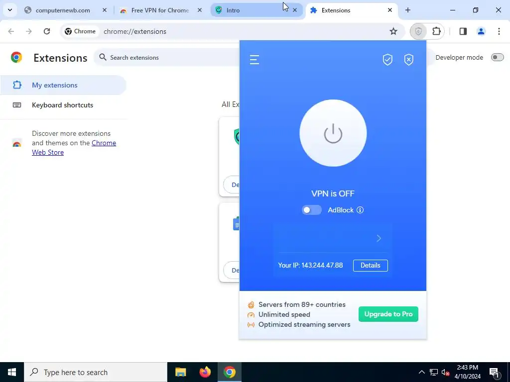Open the Chrome Web Store link

click(74, 147)
